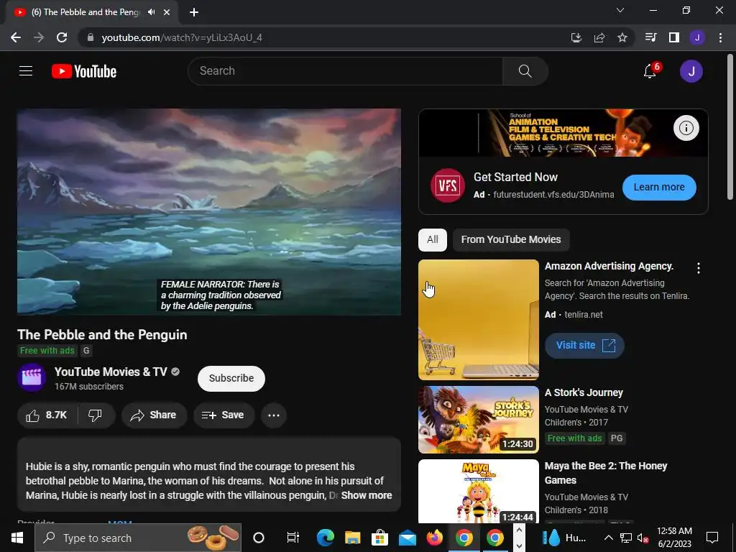The height and width of the screenshot is (552, 736).
Task: Reload the page
Action: pos(62,37)
